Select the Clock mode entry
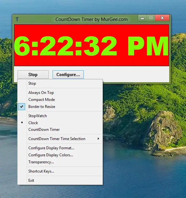The image size is (186, 198). (60, 123)
